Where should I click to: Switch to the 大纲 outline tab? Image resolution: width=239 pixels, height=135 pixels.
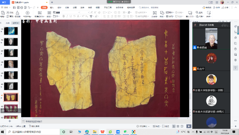[8, 23]
